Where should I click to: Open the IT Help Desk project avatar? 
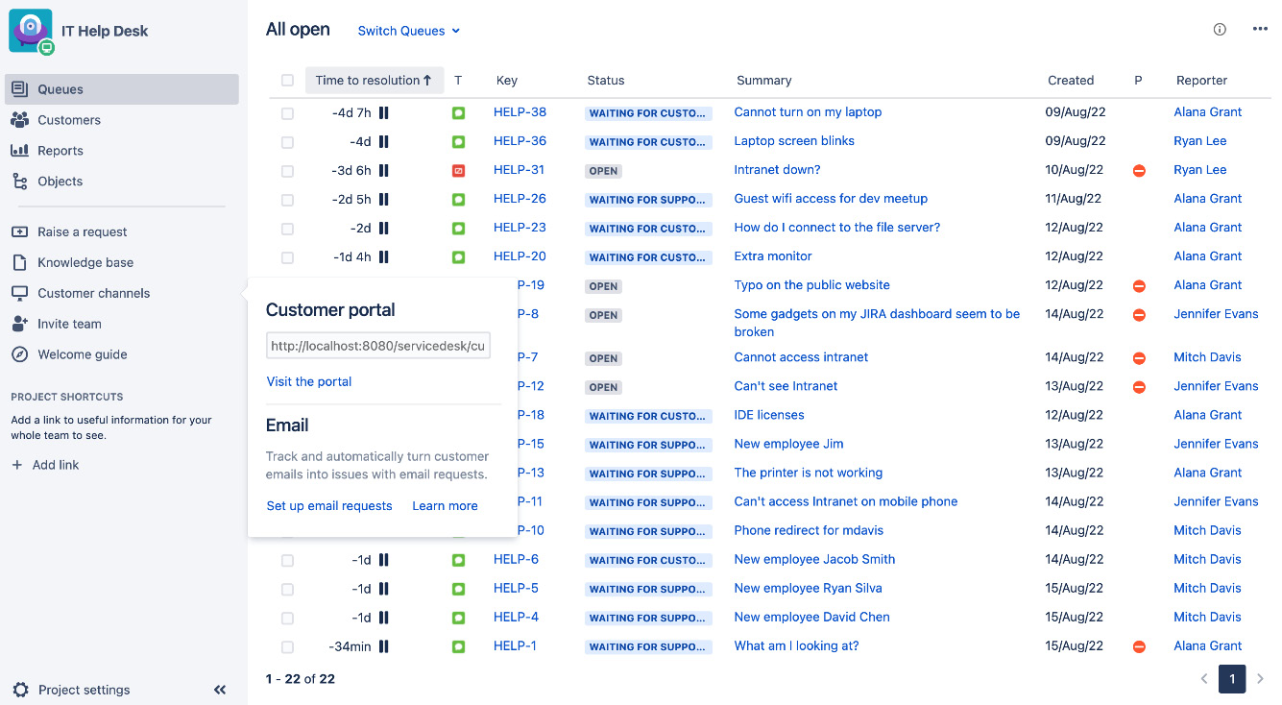pyautogui.click(x=30, y=30)
